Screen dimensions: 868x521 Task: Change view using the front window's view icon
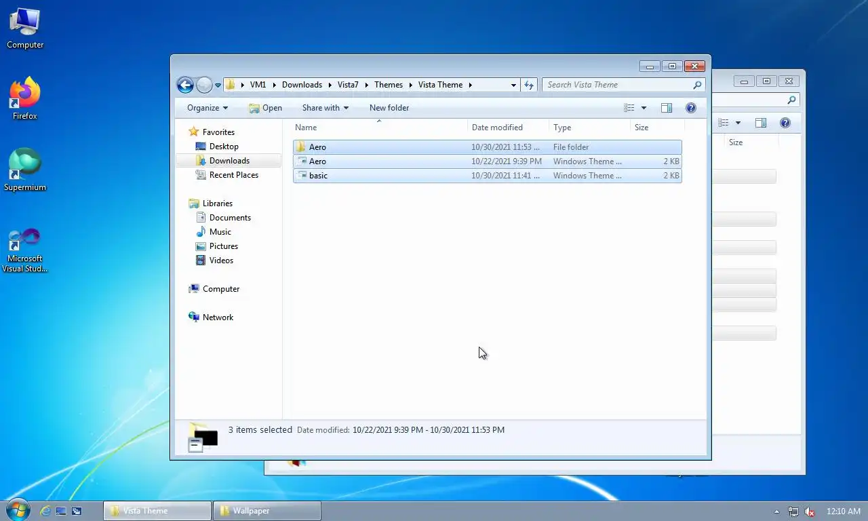[x=629, y=108]
